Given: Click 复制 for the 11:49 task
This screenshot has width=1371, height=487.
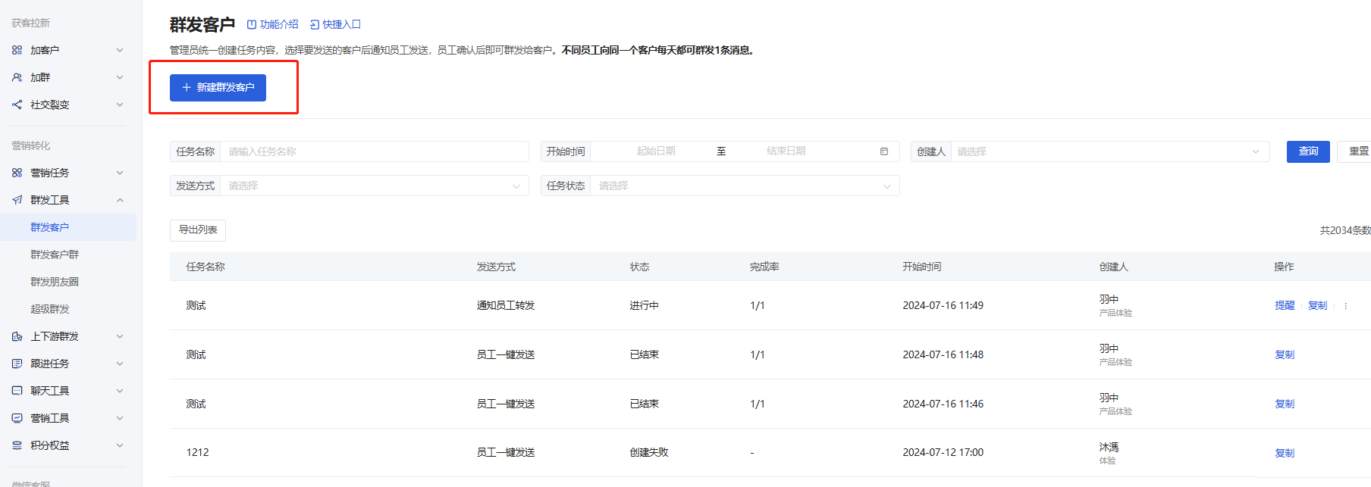Looking at the screenshot, I should [1318, 306].
